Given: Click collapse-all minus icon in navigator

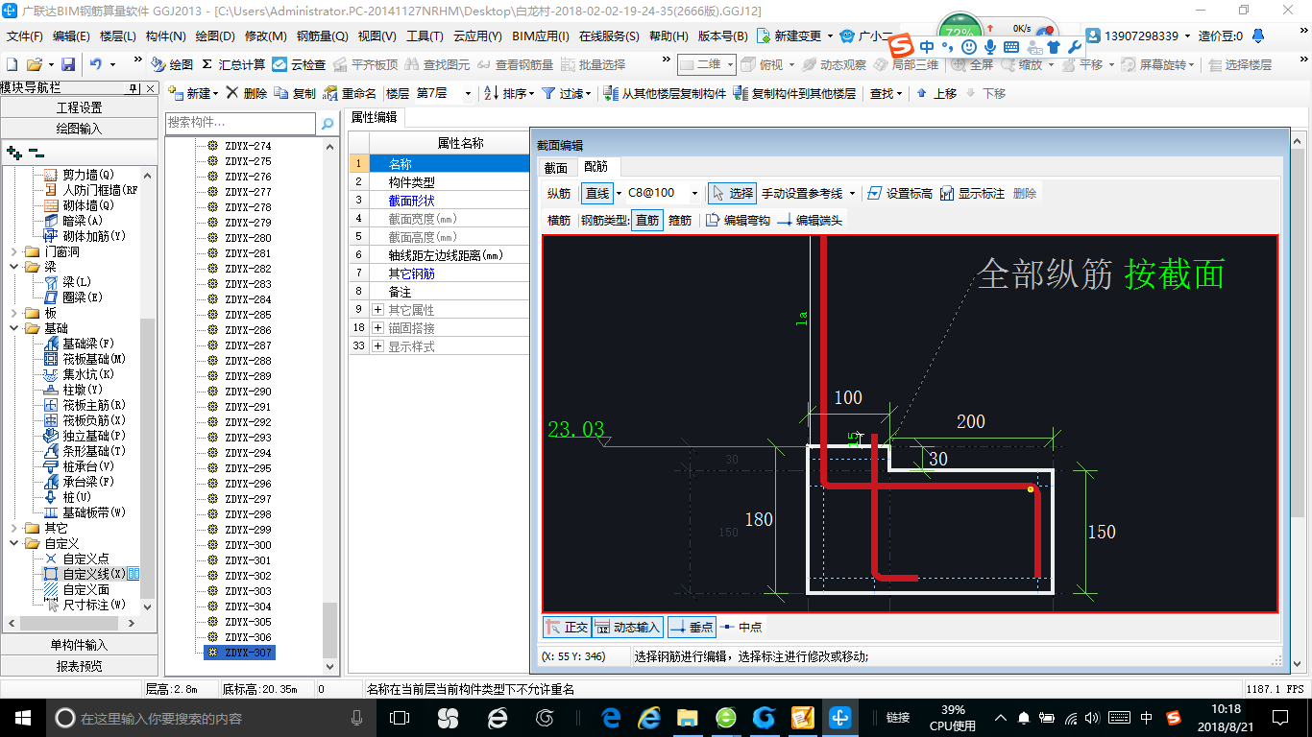Looking at the screenshot, I should tap(36, 152).
